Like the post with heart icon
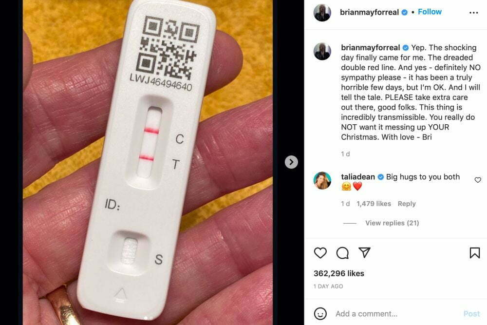This screenshot has width=487, height=325. coord(320,253)
